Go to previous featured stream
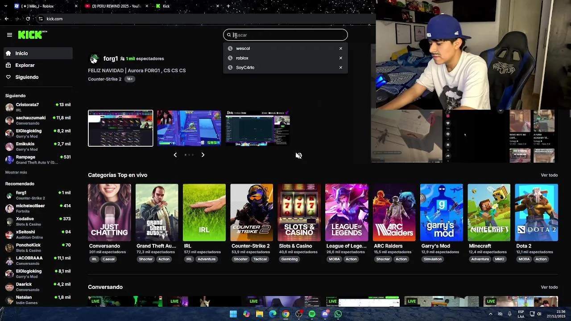The height and width of the screenshot is (321, 571). coord(175,155)
